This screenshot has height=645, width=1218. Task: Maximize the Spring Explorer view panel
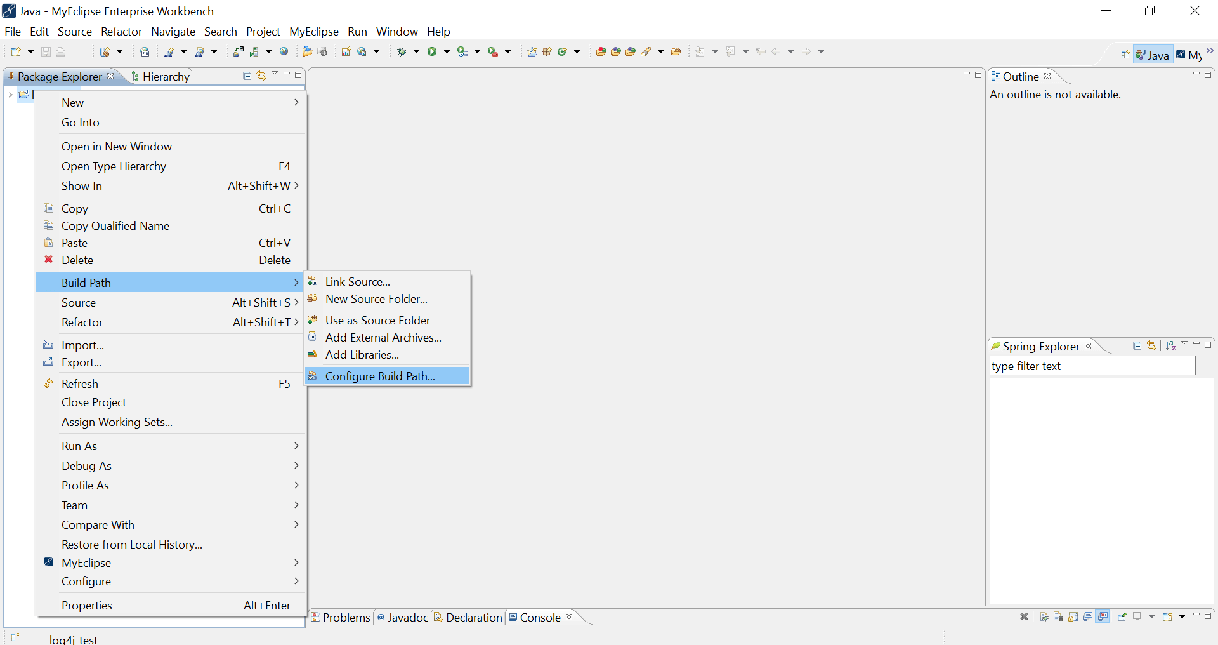[x=1208, y=344]
